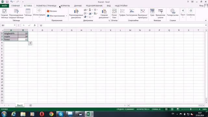208x117 pixels.
Task: Open Skype from the taskbar
Action: (61, 114)
